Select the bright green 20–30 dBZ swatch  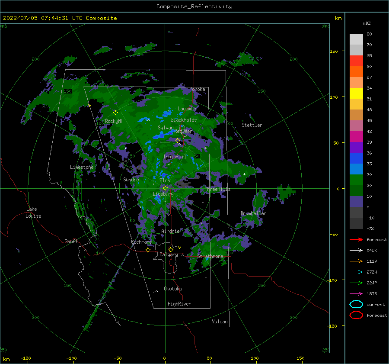click(x=356, y=180)
